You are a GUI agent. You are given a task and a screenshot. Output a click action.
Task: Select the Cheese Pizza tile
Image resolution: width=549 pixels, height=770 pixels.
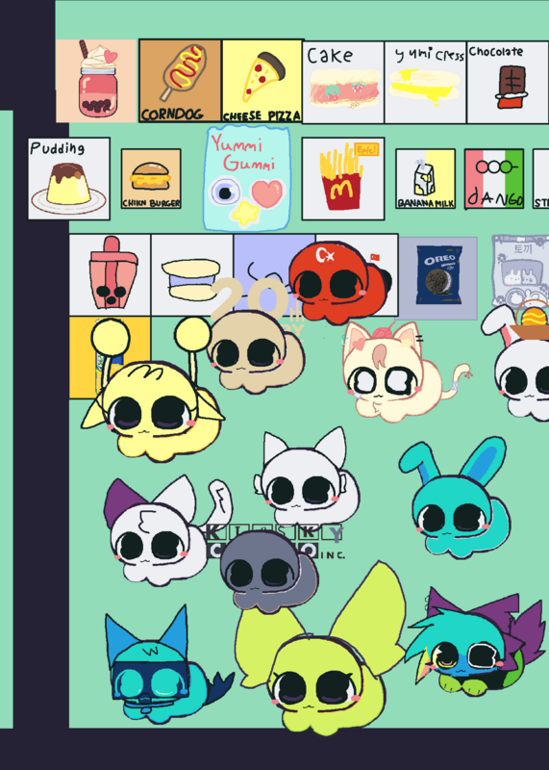pos(262,81)
